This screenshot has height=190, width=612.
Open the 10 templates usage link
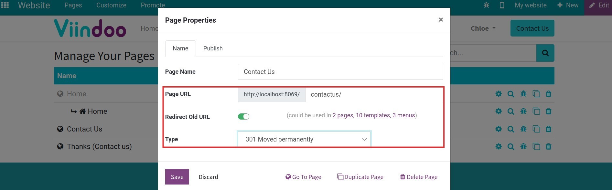[x=373, y=115]
